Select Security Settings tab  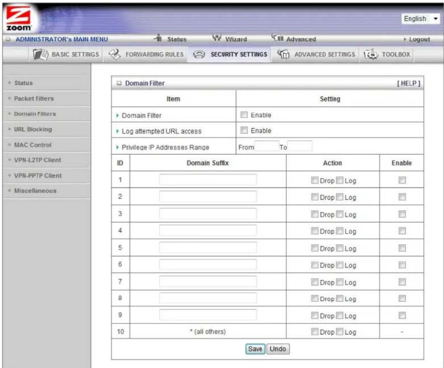pos(230,54)
